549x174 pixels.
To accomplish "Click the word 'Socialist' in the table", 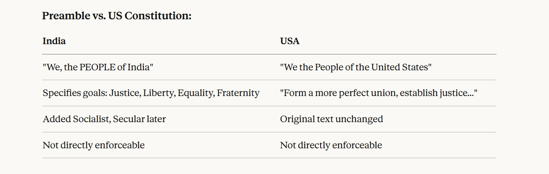I will (90, 119).
